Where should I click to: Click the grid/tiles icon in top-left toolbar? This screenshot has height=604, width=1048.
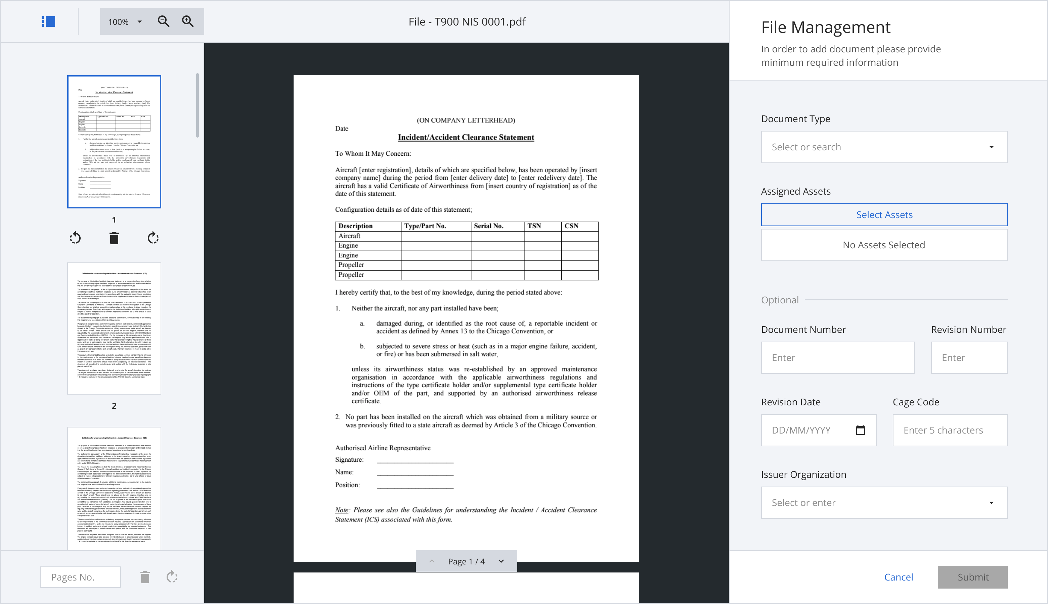pyautogui.click(x=48, y=21)
